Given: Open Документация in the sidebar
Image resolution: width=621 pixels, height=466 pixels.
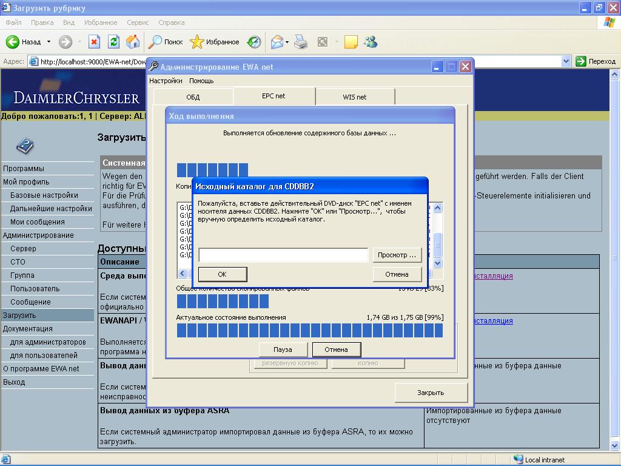Looking at the screenshot, I should coord(27,329).
